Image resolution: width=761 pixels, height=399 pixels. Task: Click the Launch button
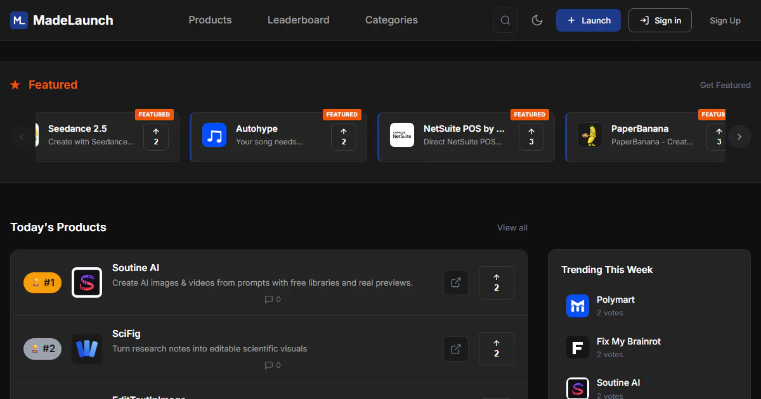(x=589, y=20)
